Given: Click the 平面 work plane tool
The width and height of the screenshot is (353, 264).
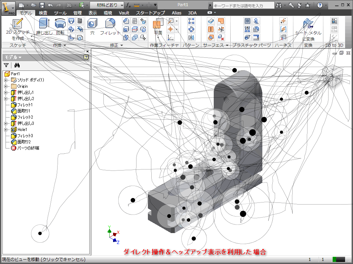Looking at the screenshot, I should tap(158, 27).
